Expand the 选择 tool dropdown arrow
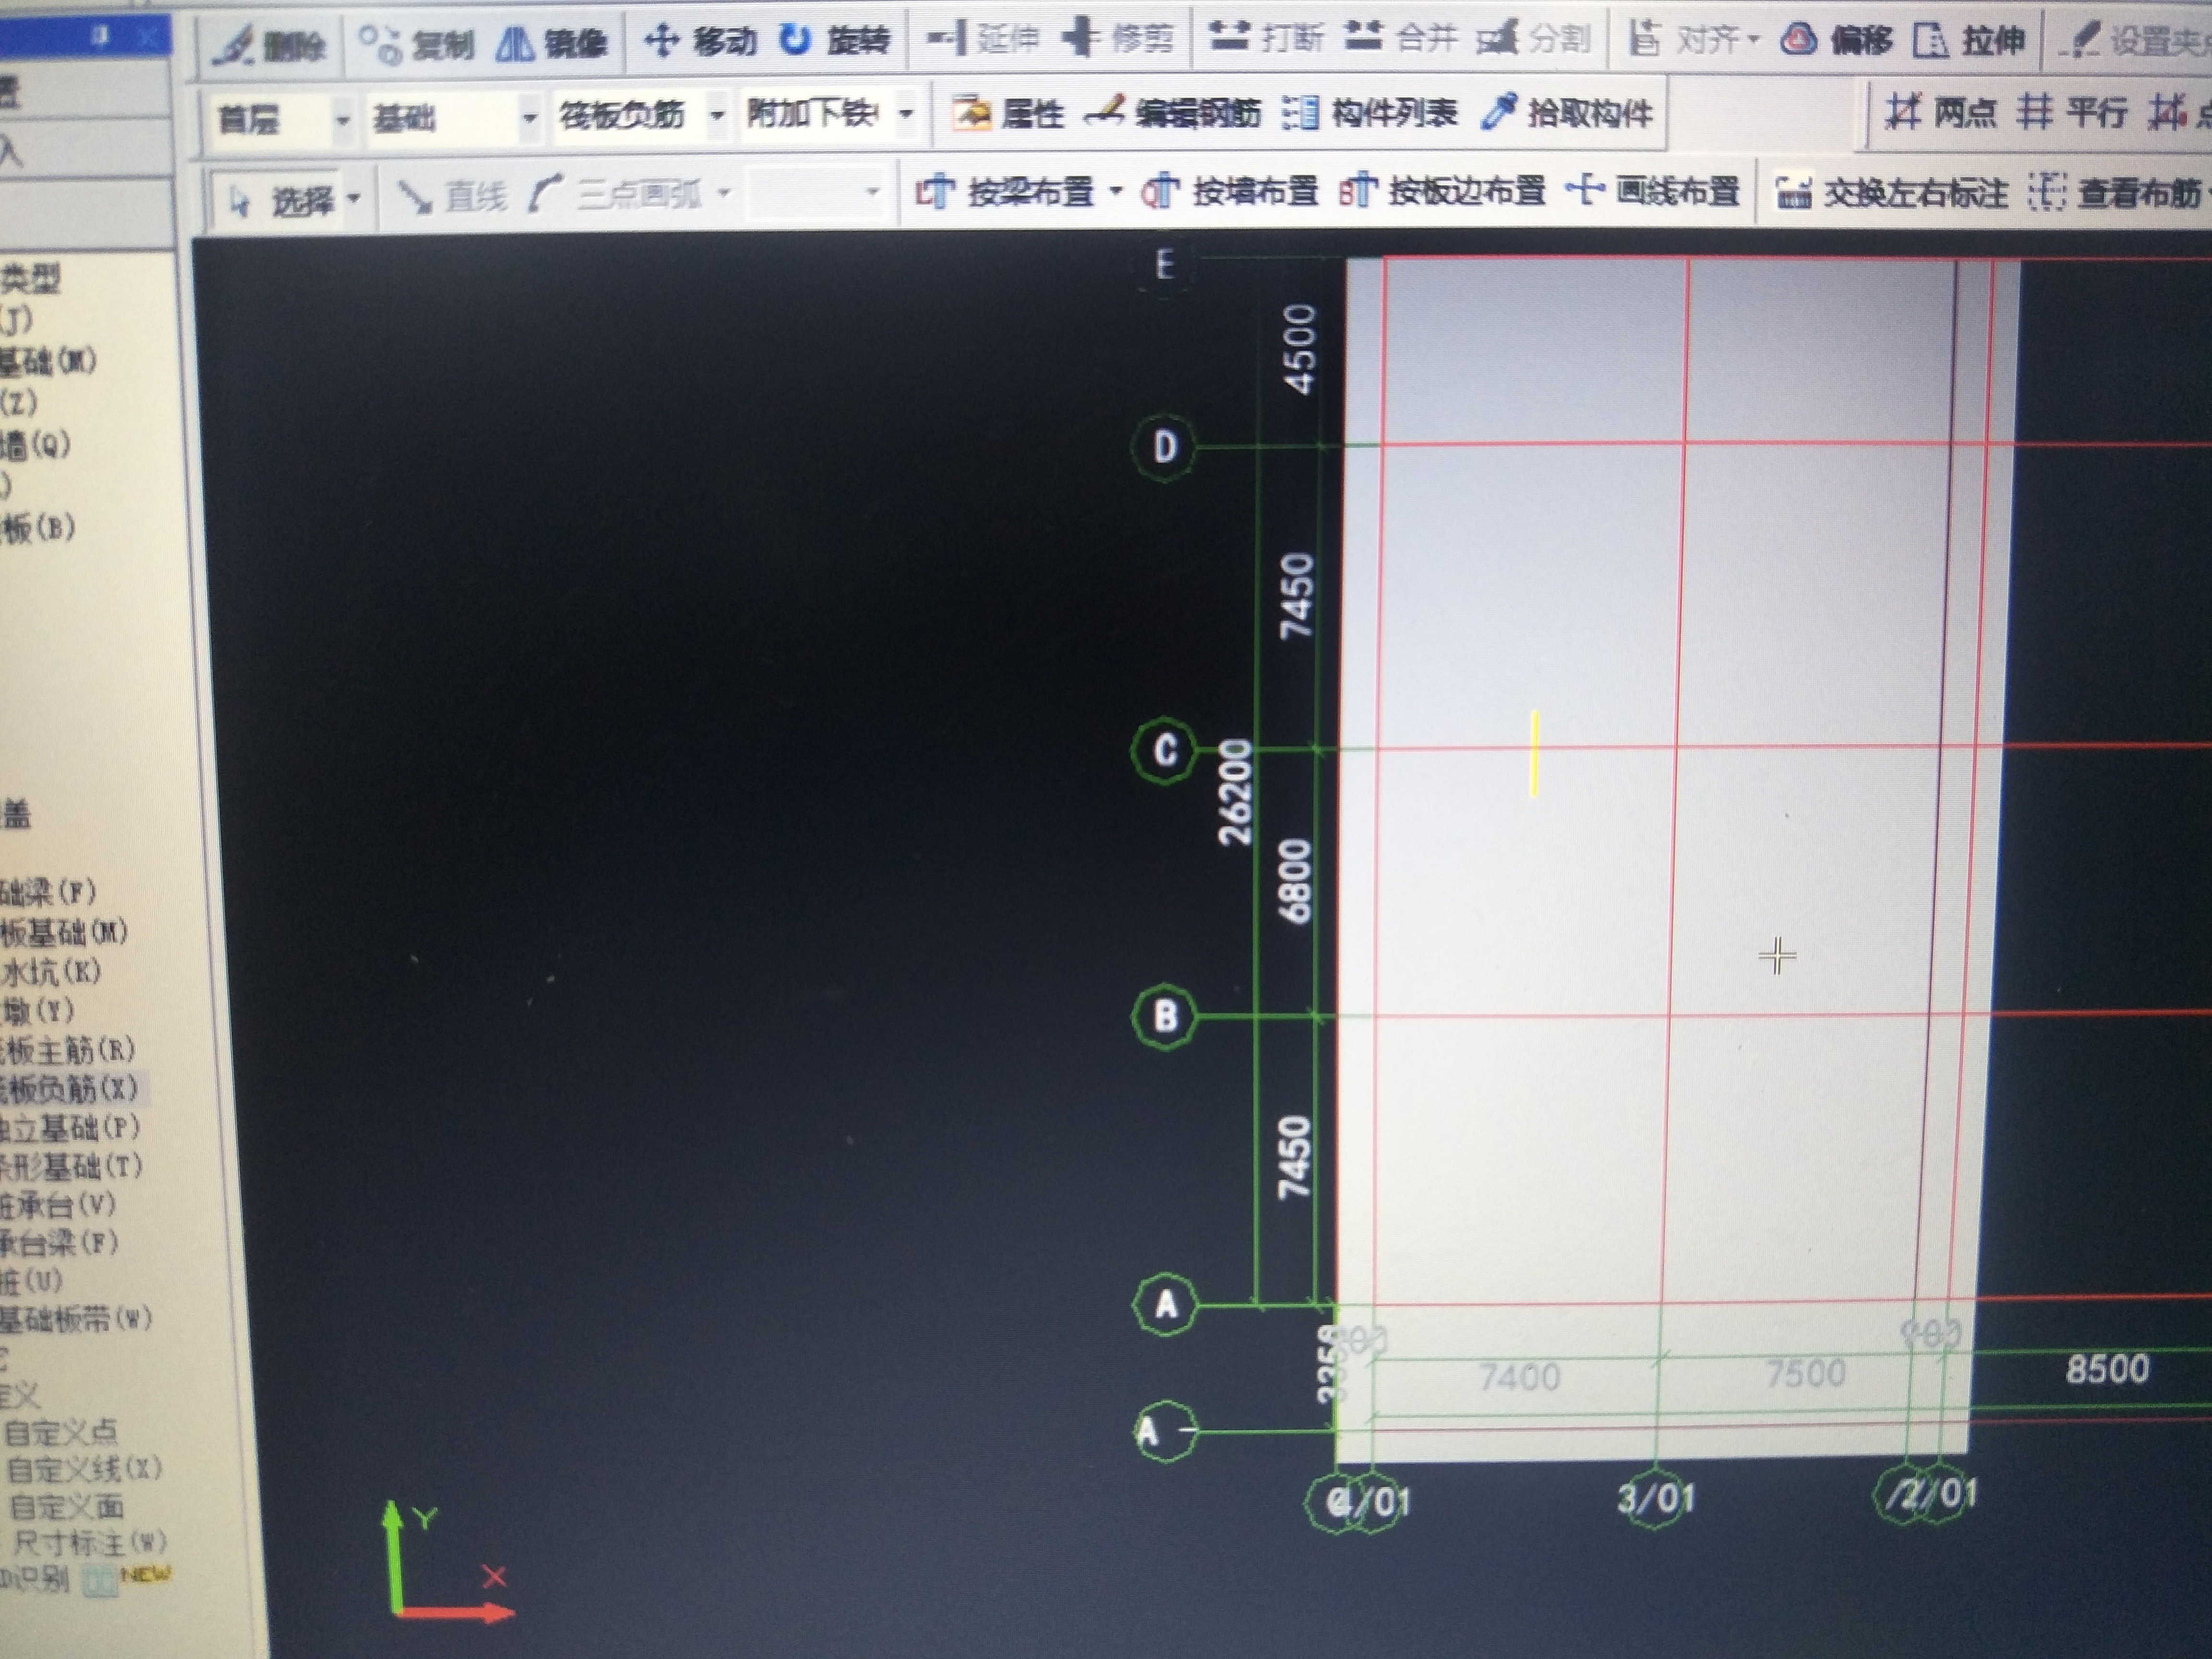This screenshot has width=2212, height=1659. point(352,199)
